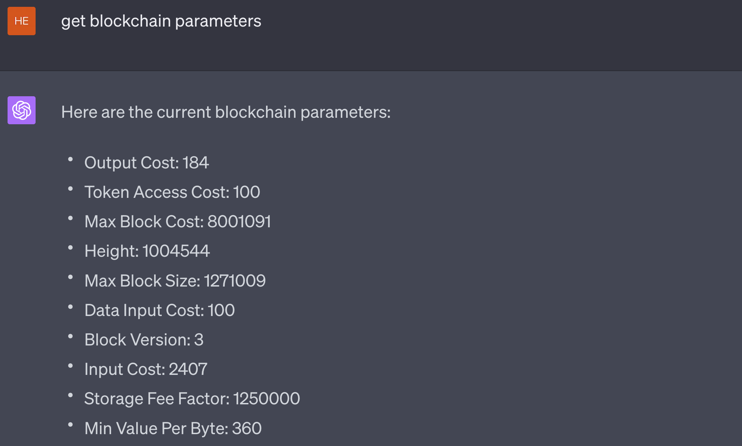Click the orange HE user avatar
This screenshot has height=446, width=742.
pyautogui.click(x=22, y=21)
